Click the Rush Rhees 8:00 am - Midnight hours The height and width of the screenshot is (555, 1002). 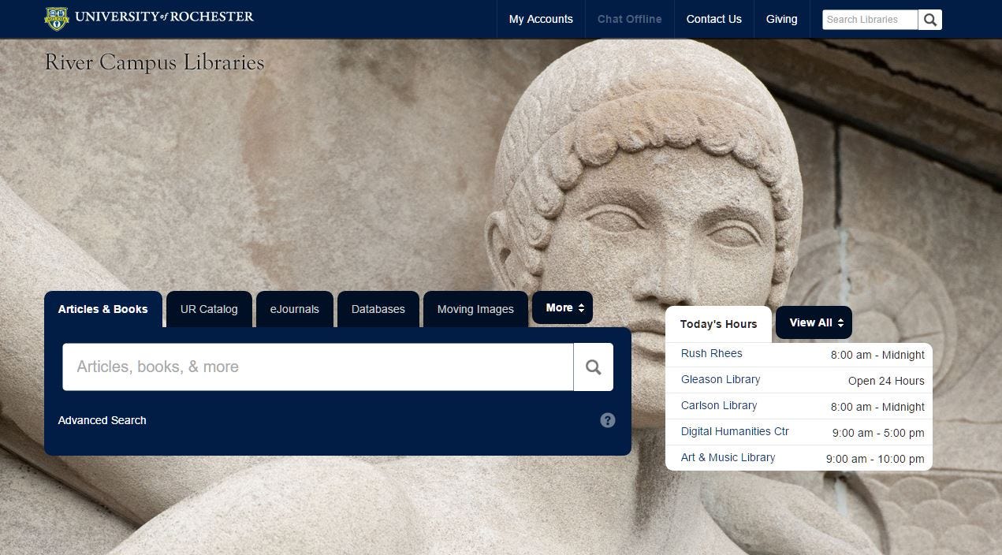(x=877, y=355)
